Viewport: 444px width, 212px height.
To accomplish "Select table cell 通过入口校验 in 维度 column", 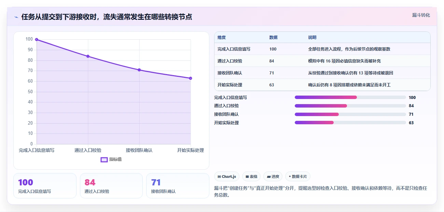I will pyautogui.click(x=230, y=61).
